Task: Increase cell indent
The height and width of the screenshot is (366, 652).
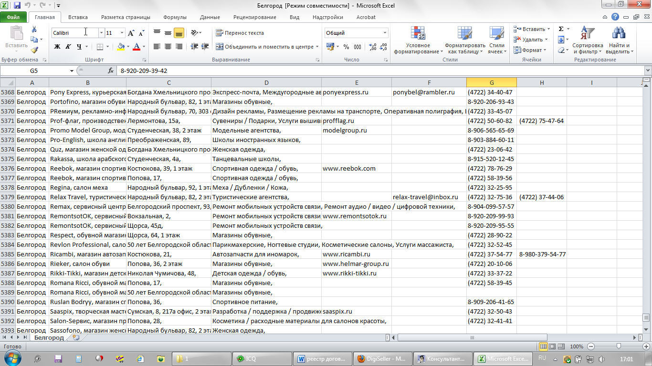Action: 205,47
